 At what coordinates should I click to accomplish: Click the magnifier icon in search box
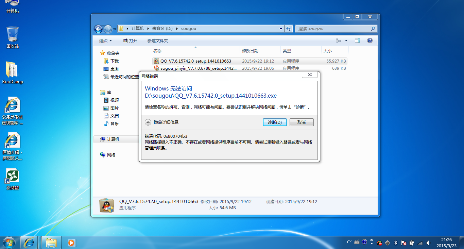pos(373,29)
